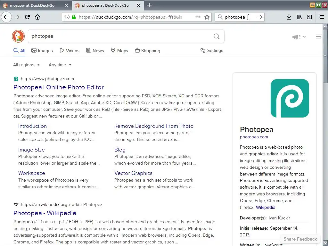Click the Share Feedback button
328x246 pixels.
300,239
